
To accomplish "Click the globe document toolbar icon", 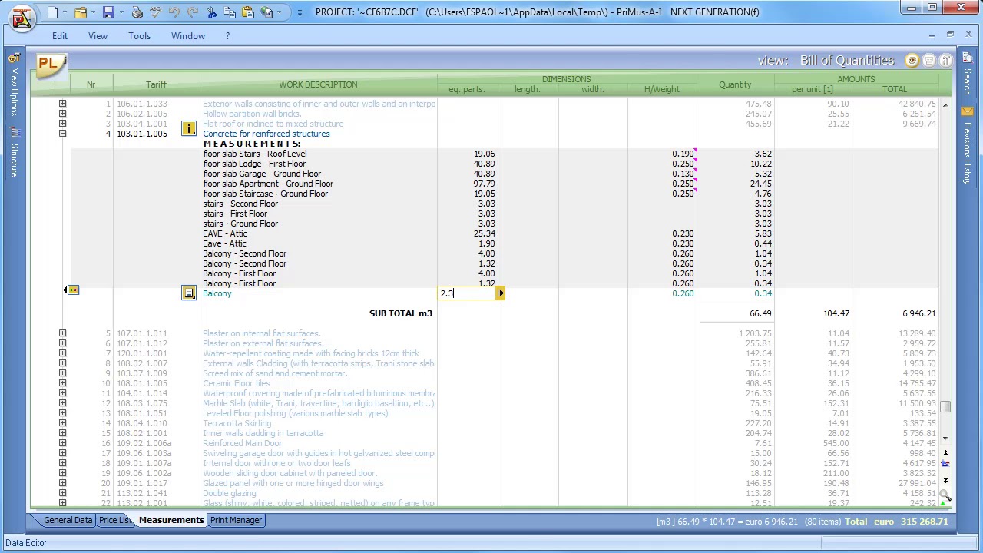I will (x=266, y=12).
